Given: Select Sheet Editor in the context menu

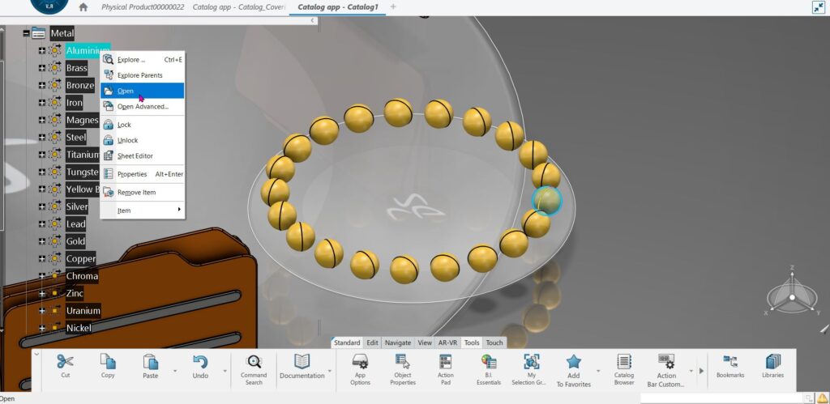Looking at the screenshot, I should coord(135,155).
